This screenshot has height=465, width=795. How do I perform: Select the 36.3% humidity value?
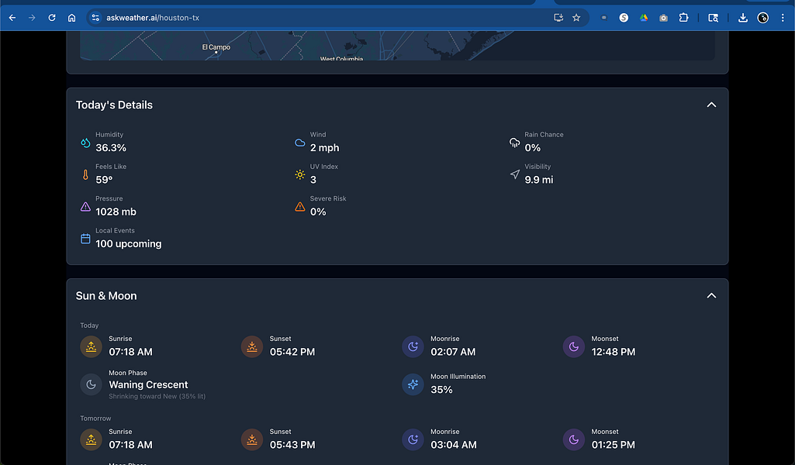click(111, 148)
